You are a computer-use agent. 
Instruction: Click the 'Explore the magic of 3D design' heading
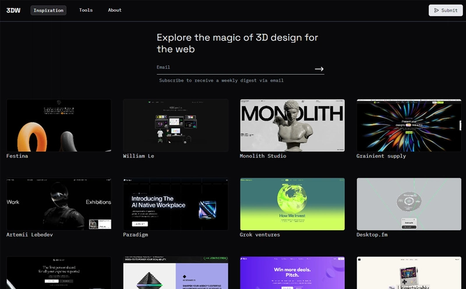point(237,43)
